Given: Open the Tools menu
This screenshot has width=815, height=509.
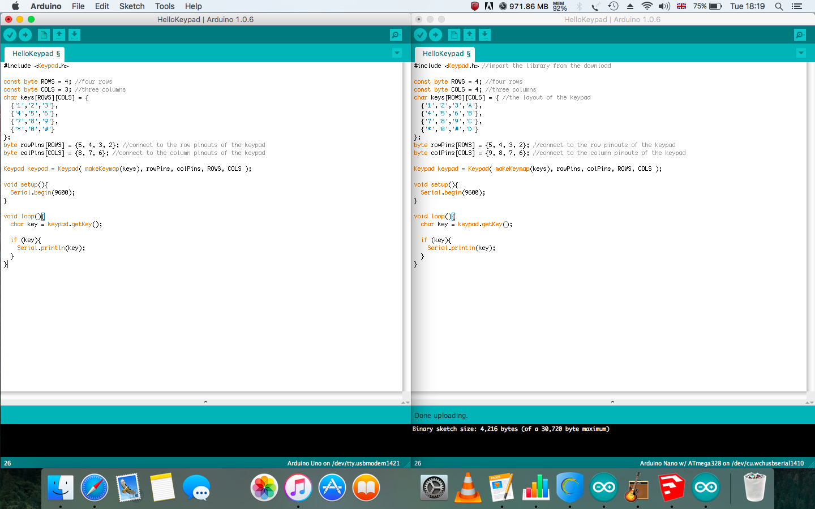Looking at the screenshot, I should coord(165,6).
